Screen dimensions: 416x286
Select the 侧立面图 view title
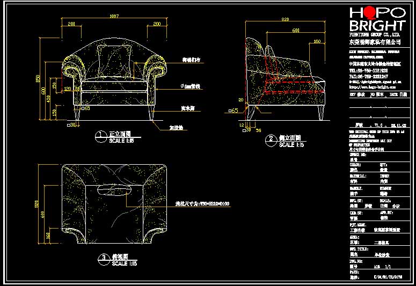[290, 138]
